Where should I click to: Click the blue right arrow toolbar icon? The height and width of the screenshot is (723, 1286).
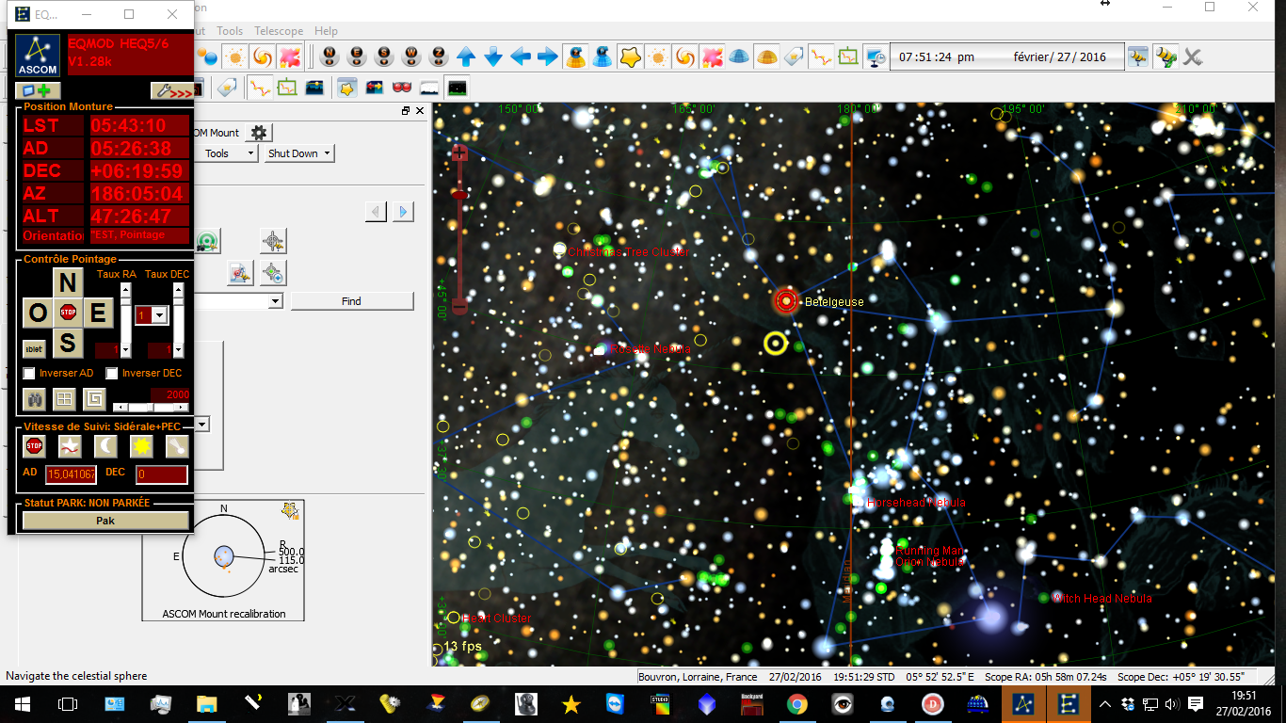pyautogui.click(x=548, y=56)
